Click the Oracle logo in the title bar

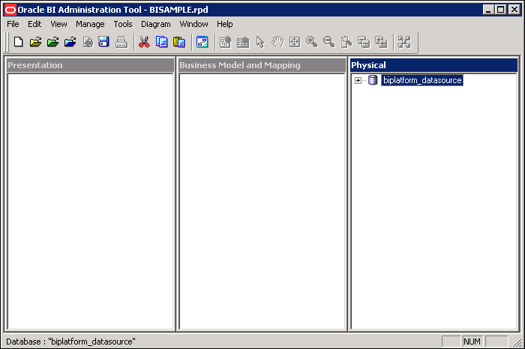10,10
